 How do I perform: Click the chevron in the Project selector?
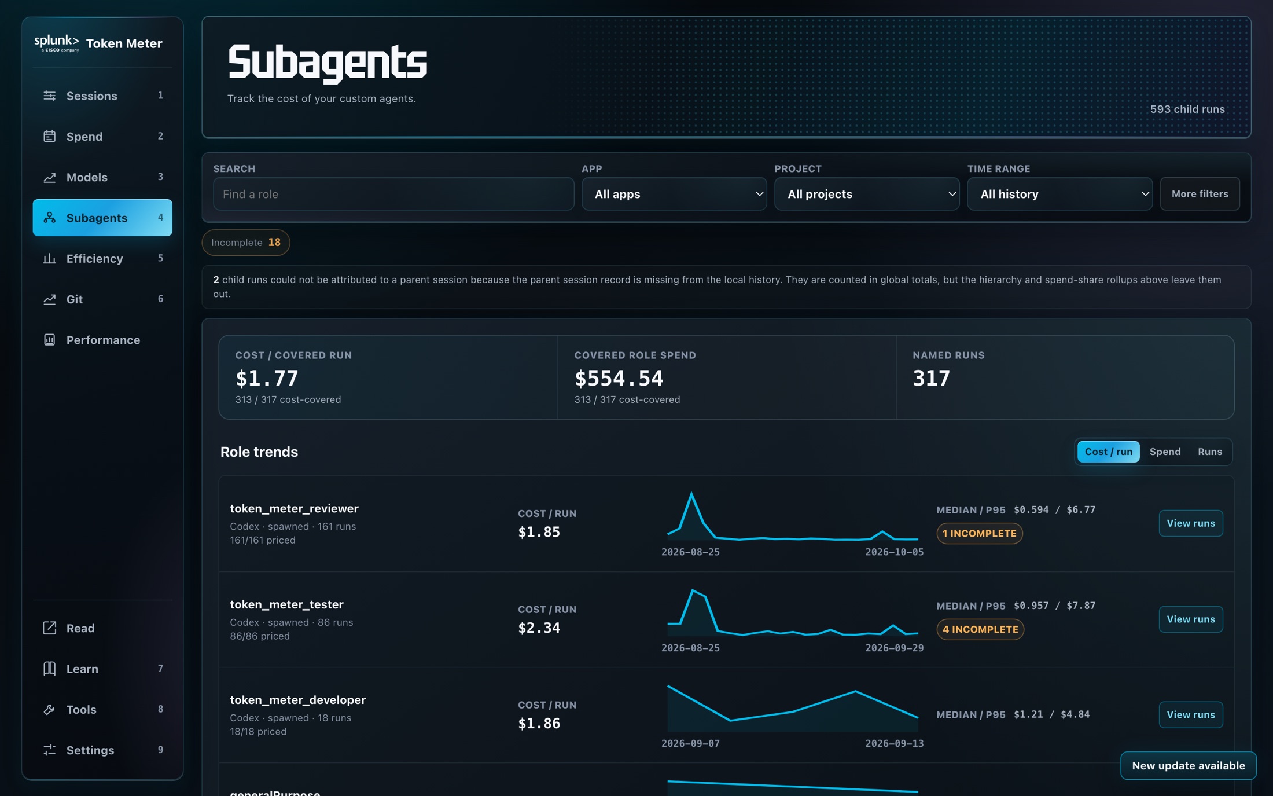tap(952, 194)
